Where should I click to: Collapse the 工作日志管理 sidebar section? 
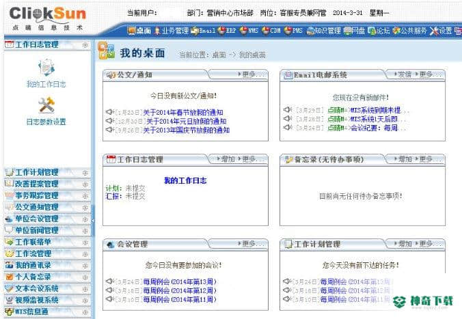[x=85, y=45]
